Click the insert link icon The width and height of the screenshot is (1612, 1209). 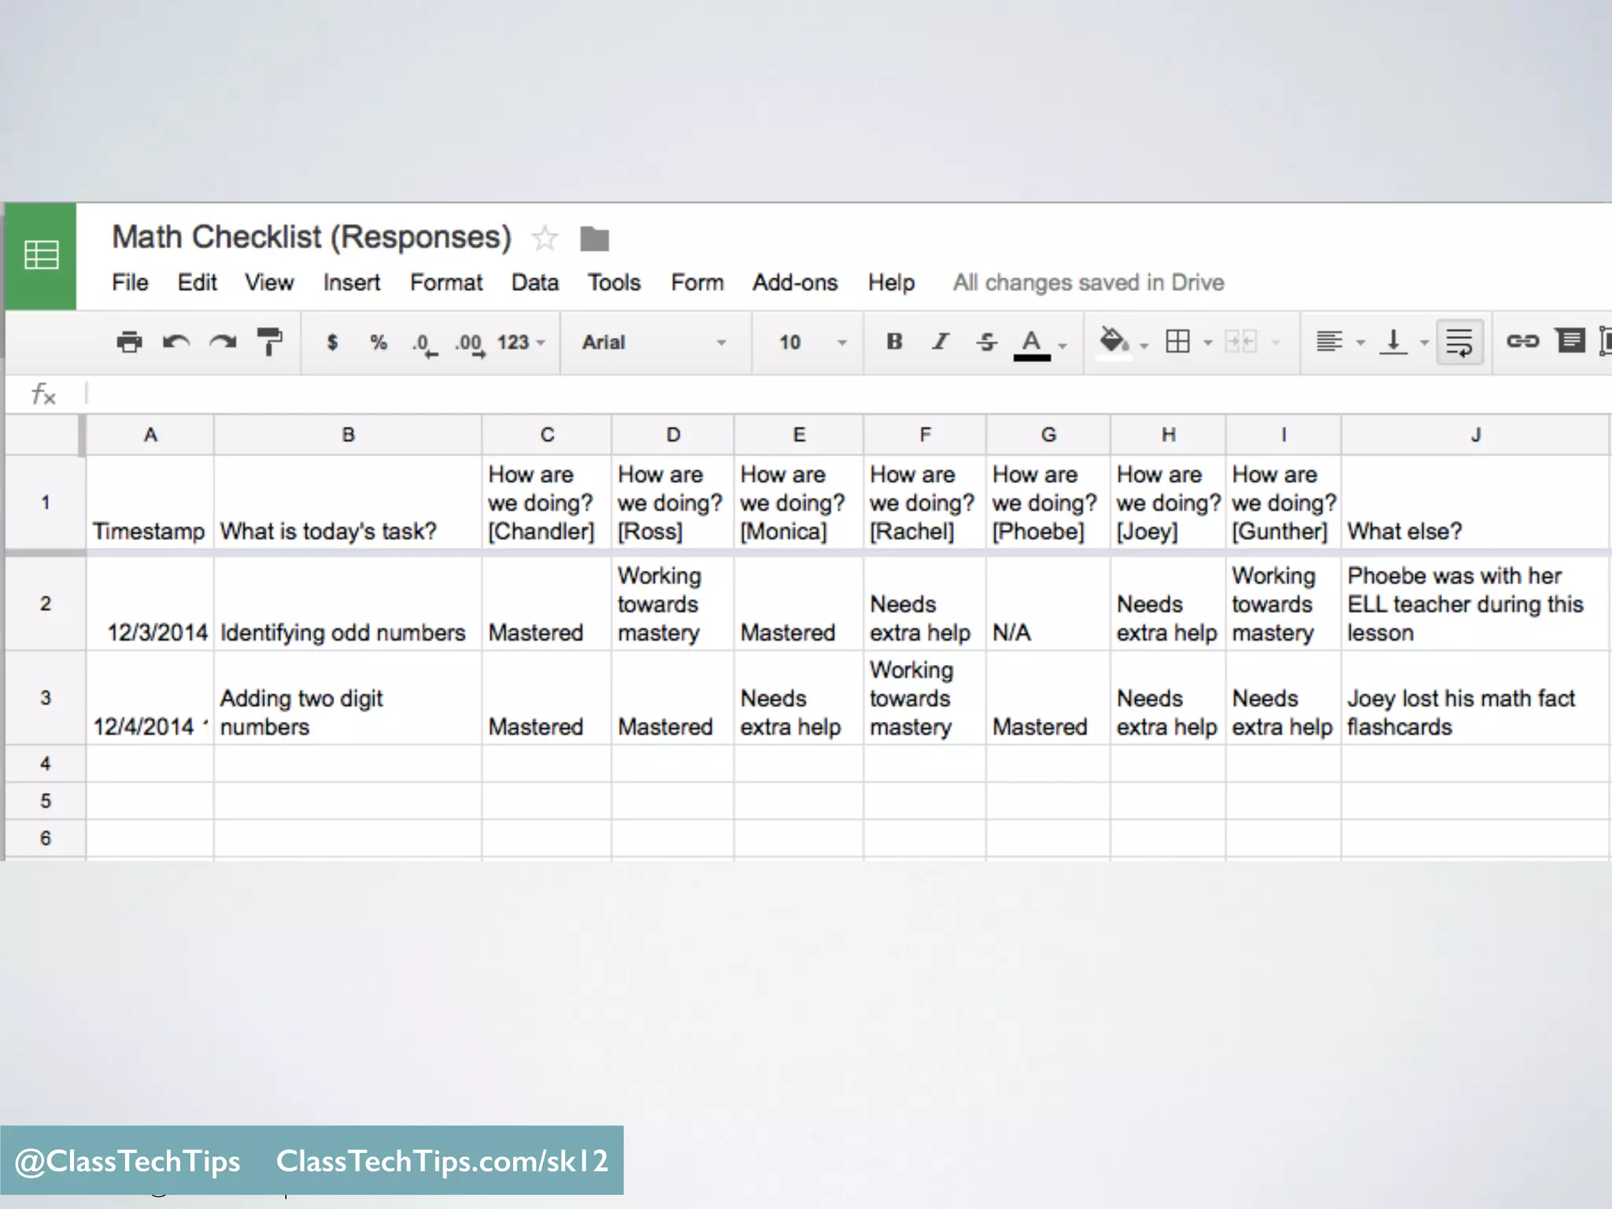pyautogui.click(x=1522, y=341)
